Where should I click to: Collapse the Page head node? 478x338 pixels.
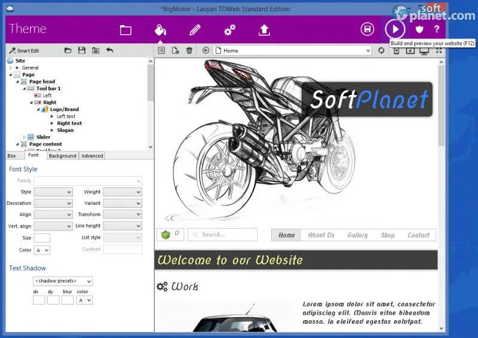tap(17, 82)
